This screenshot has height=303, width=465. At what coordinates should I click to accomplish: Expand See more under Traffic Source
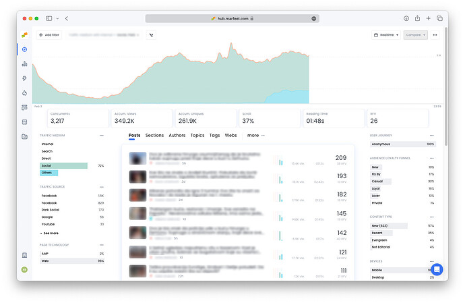click(x=49, y=233)
